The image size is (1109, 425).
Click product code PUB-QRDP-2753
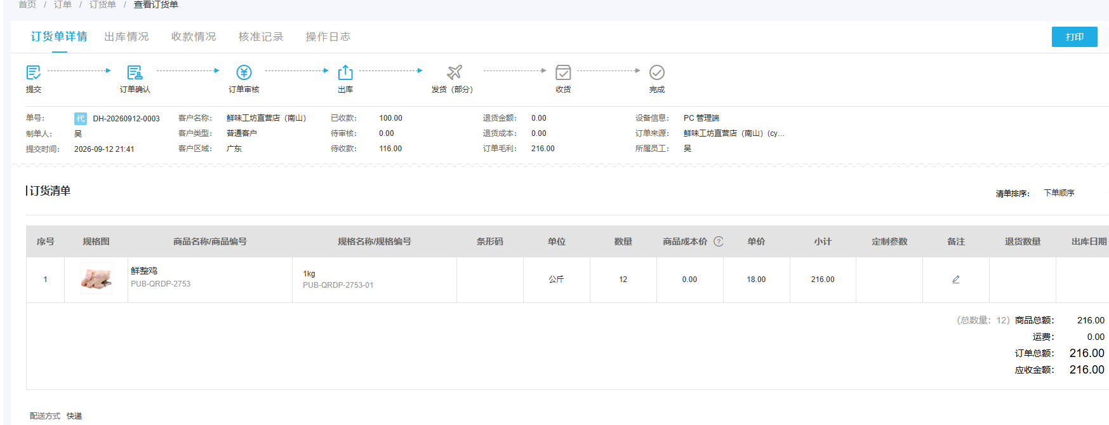point(161,284)
